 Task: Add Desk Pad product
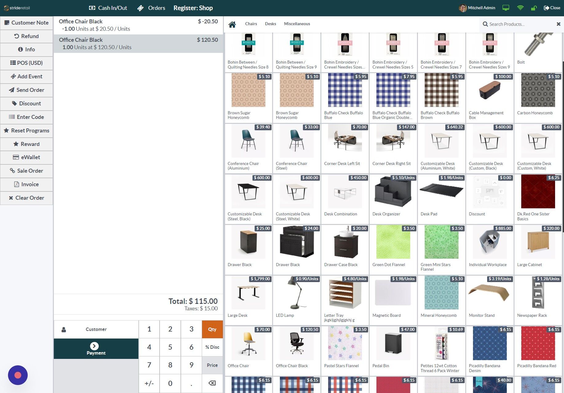coord(442,199)
